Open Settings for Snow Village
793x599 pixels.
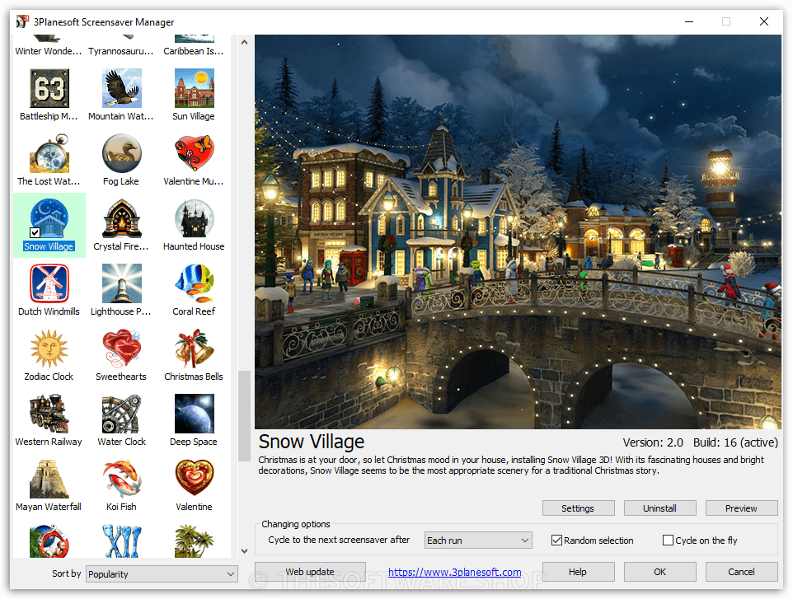pyautogui.click(x=578, y=508)
